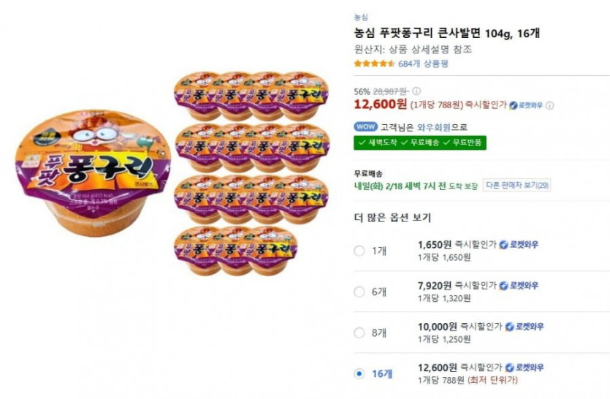Click the info icon after the top Rocket Wow badge

coord(549,105)
